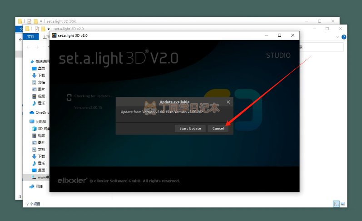The width and height of the screenshot is (362, 221).
Task: Open 下载 under 此电脑
Action: coord(38,156)
